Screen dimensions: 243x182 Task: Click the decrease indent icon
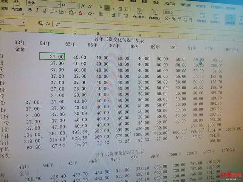pyautogui.click(x=120, y=9)
